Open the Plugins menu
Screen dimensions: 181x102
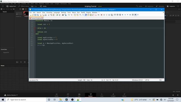(89, 12)
